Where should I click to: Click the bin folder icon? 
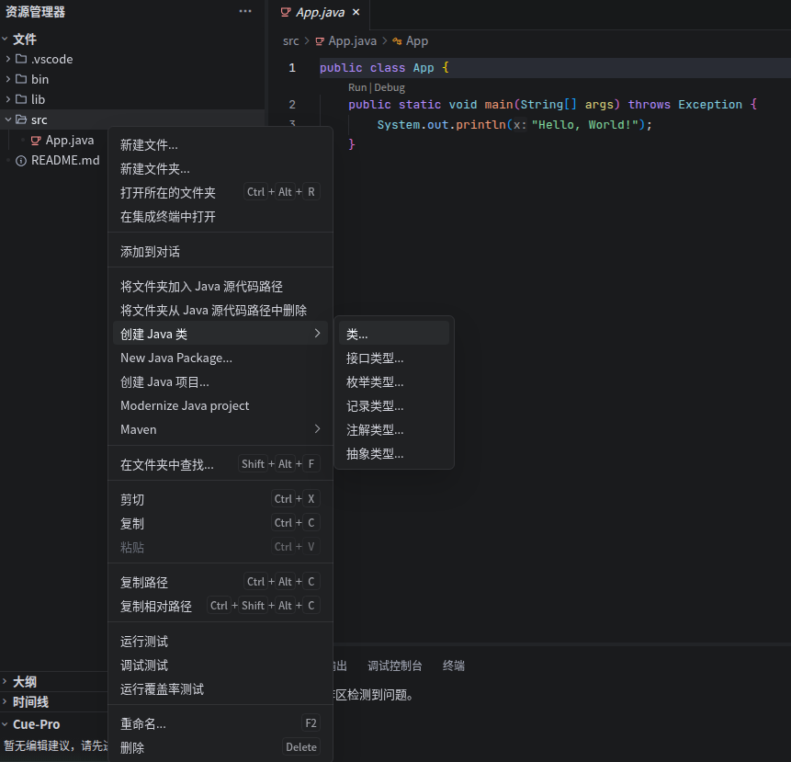coord(21,79)
